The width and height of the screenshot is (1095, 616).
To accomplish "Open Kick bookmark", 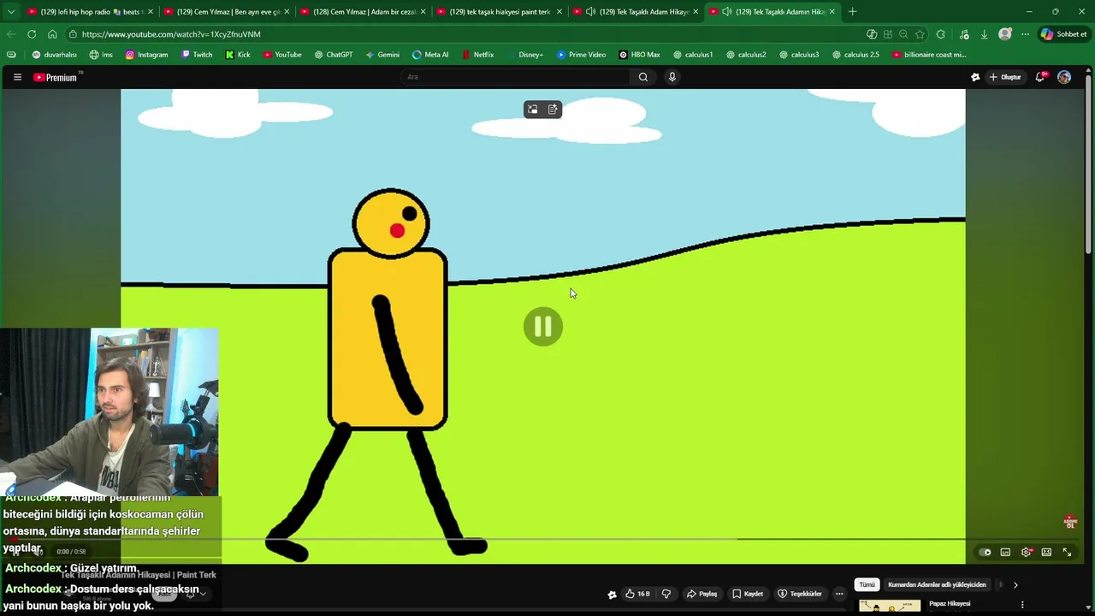I will click(238, 55).
